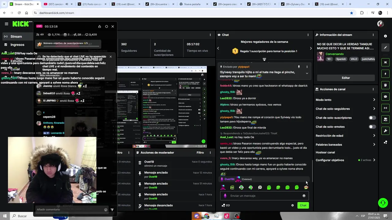
Task: Click the document notes sidebar icon
Action: [x=385, y=85]
